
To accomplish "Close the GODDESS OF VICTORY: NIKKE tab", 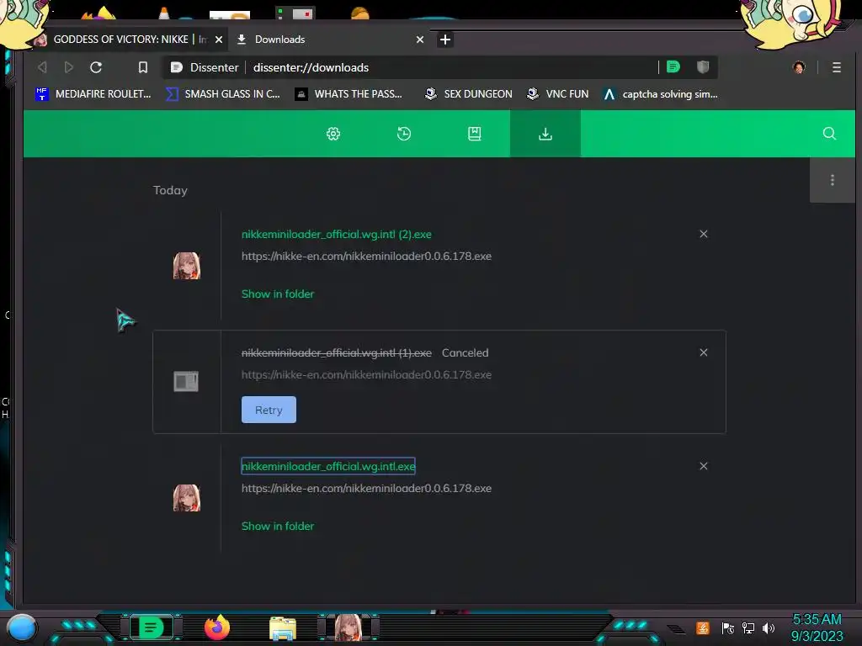I will tap(219, 40).
